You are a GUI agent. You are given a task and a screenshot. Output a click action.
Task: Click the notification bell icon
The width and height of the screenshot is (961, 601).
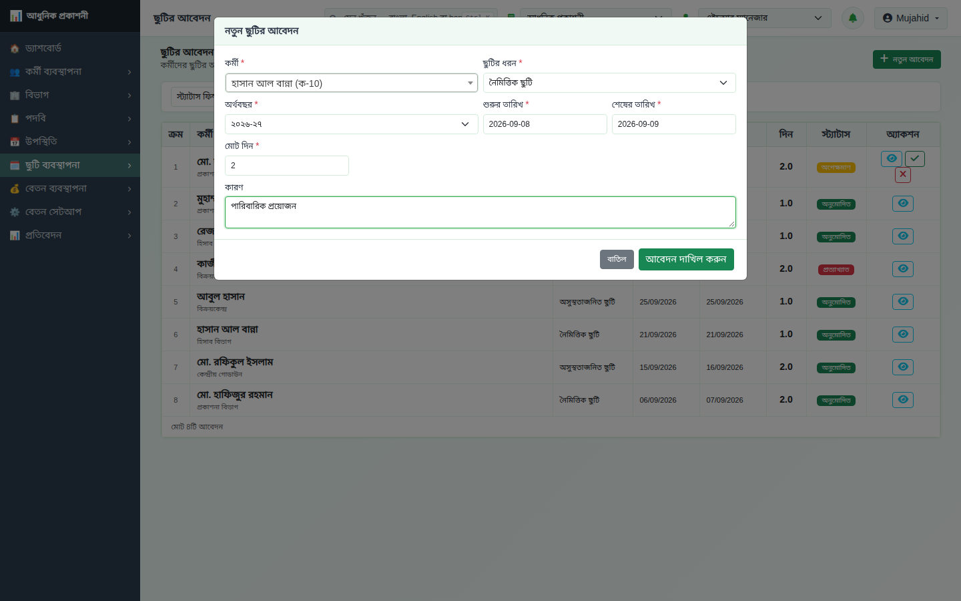tap(853, 18)
